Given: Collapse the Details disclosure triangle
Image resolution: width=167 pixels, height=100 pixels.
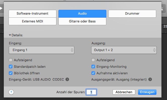Looking at the screenshot, I should click(x=10, y=35).
